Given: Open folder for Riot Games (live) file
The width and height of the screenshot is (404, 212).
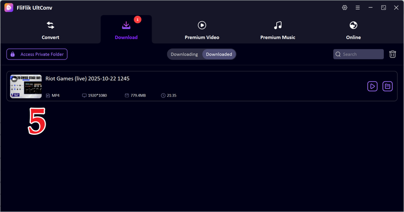Looking at the screenshot, I should [x=387, y=86].
